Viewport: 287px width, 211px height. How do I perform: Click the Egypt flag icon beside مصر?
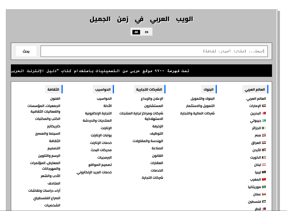click(x=264, y=135)
